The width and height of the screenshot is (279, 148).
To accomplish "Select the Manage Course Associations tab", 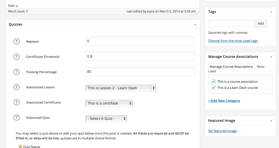I will coord(231,67).
